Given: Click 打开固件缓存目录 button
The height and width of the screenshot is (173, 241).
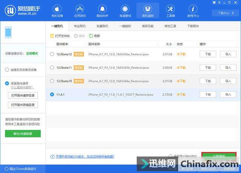Looking at the screenshot, I should pyautogui.click(x=23, y=95).
